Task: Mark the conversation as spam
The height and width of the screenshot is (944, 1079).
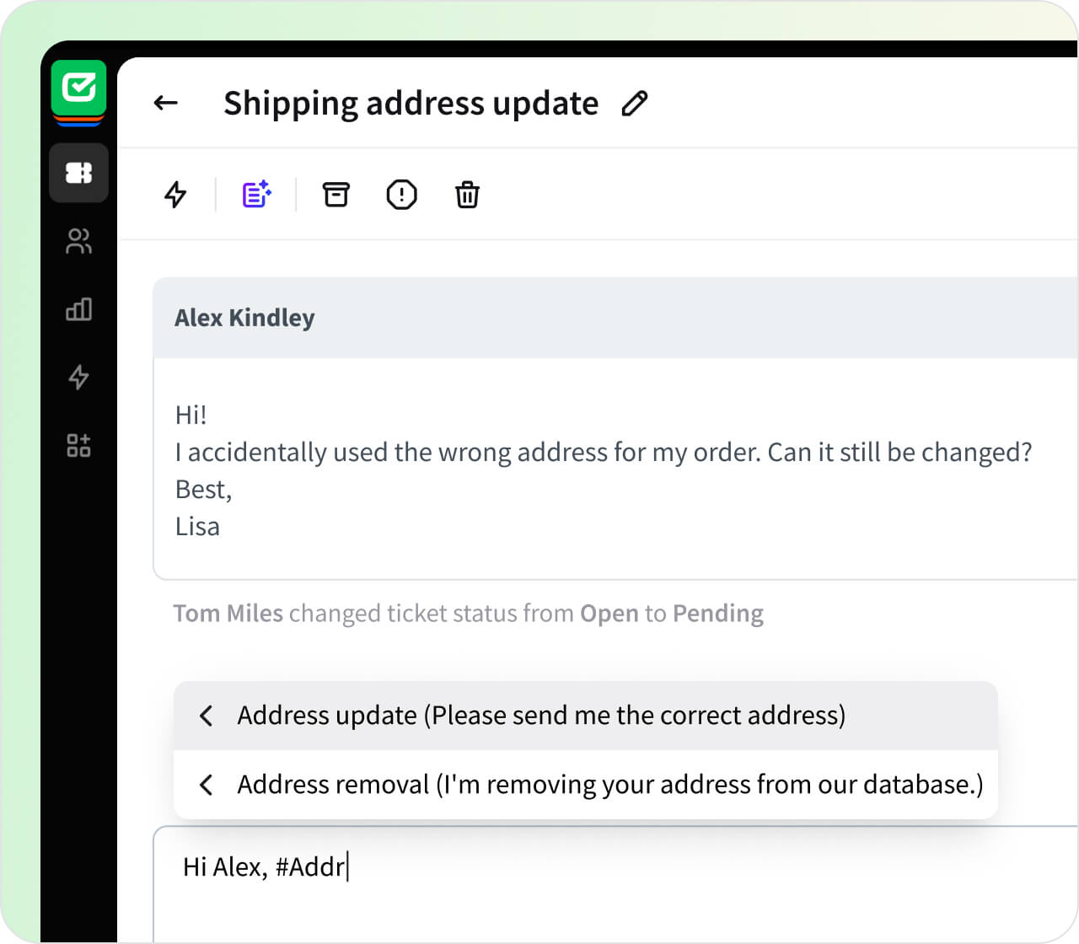Action: [x=401, y=195]
